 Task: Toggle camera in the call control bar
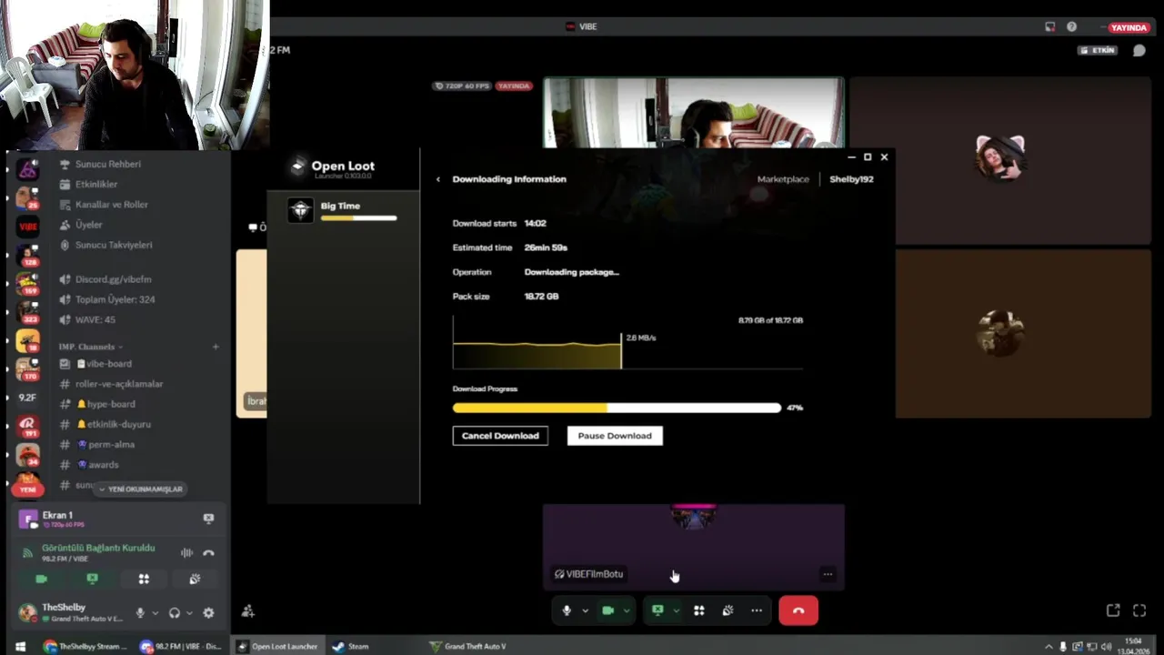tap(608, 610)
